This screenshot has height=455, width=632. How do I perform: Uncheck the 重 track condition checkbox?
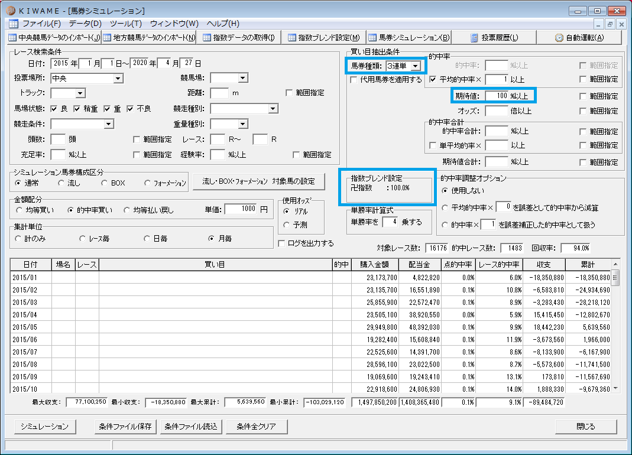click(107, 109)
